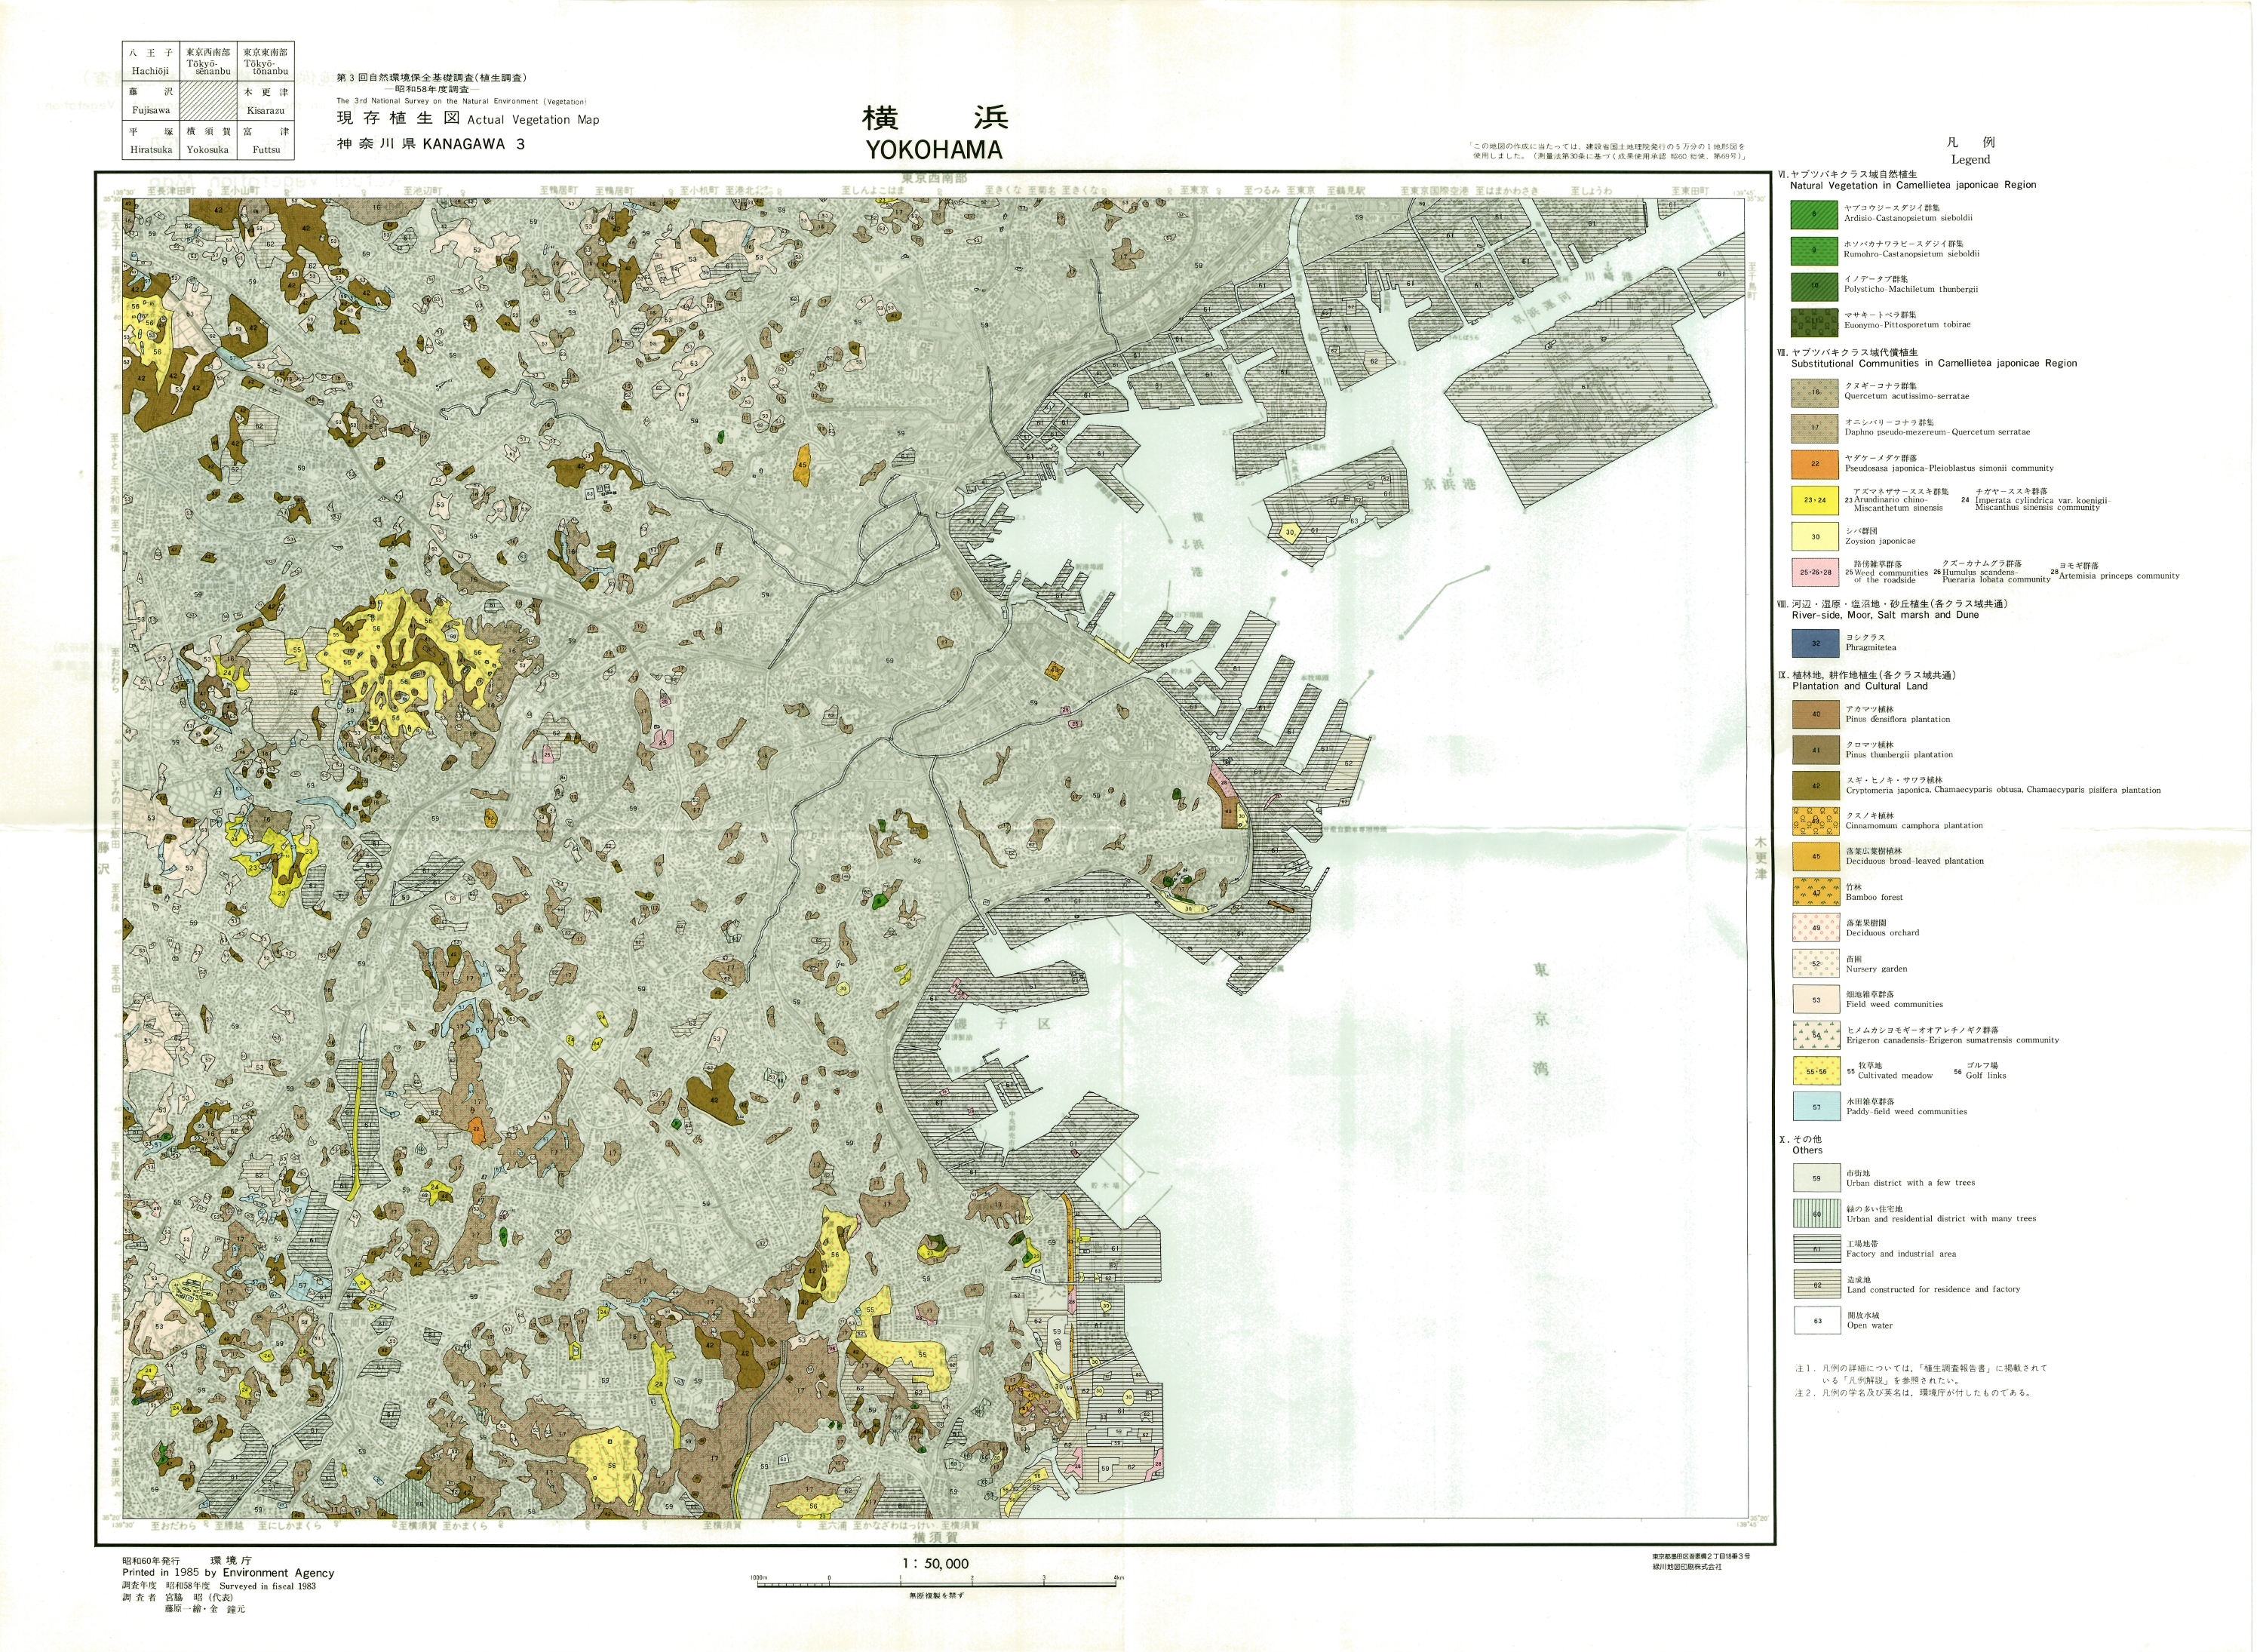
Task: Click the Legend heading text
Action: point(1970,159)
